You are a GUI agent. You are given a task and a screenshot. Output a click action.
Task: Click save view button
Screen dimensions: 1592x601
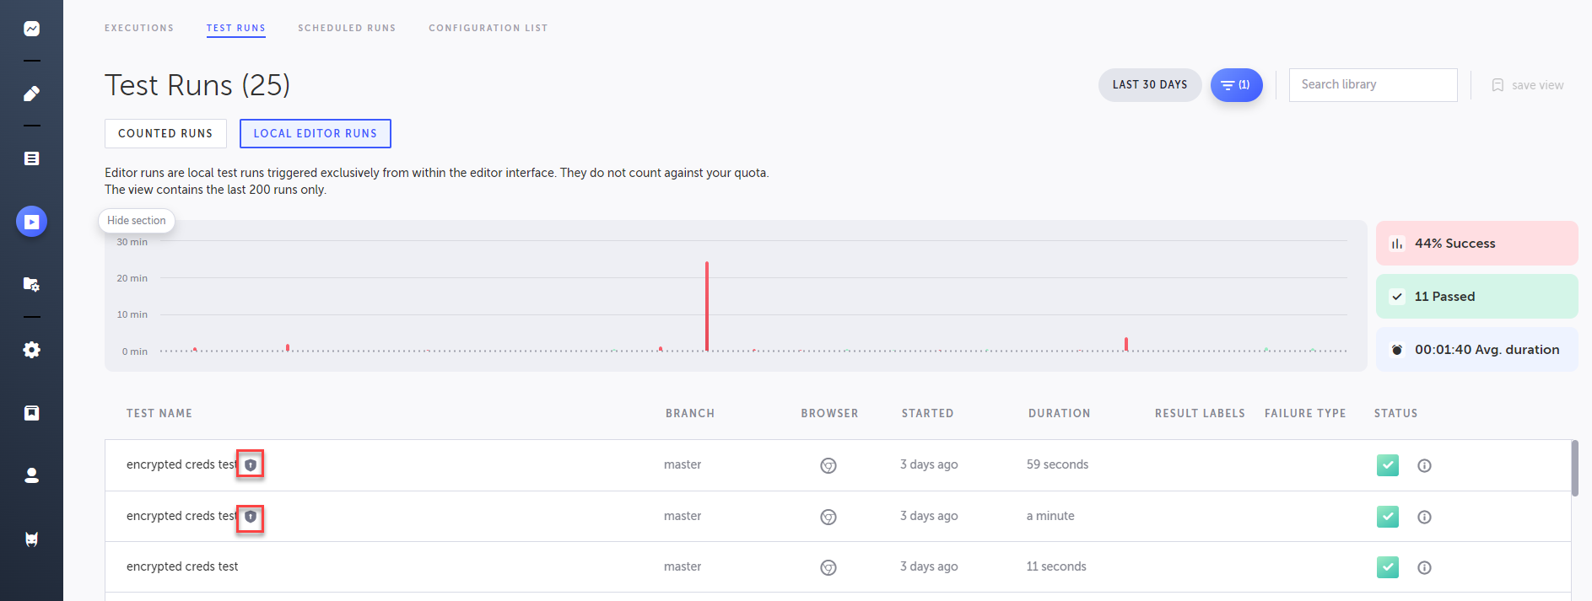(x=1528, y=85)
